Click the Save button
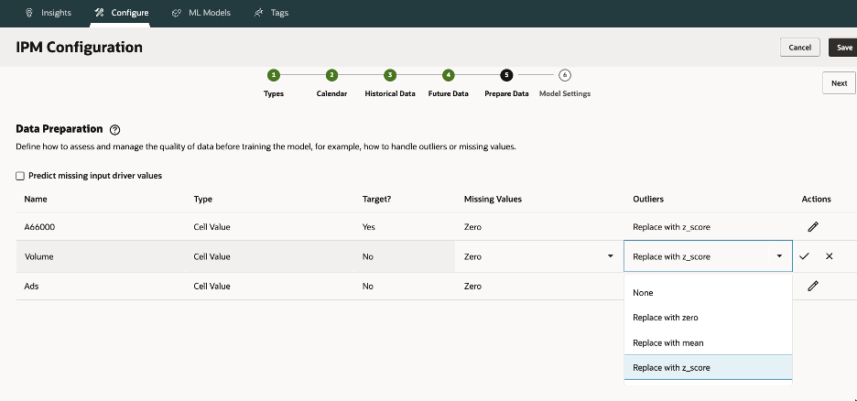 842,47
